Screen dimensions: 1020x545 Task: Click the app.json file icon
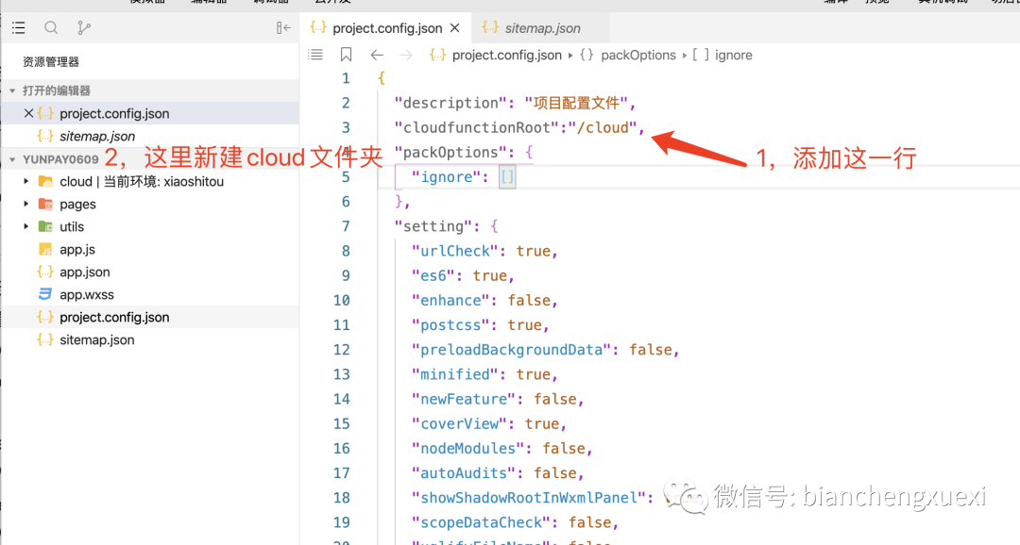45,272
